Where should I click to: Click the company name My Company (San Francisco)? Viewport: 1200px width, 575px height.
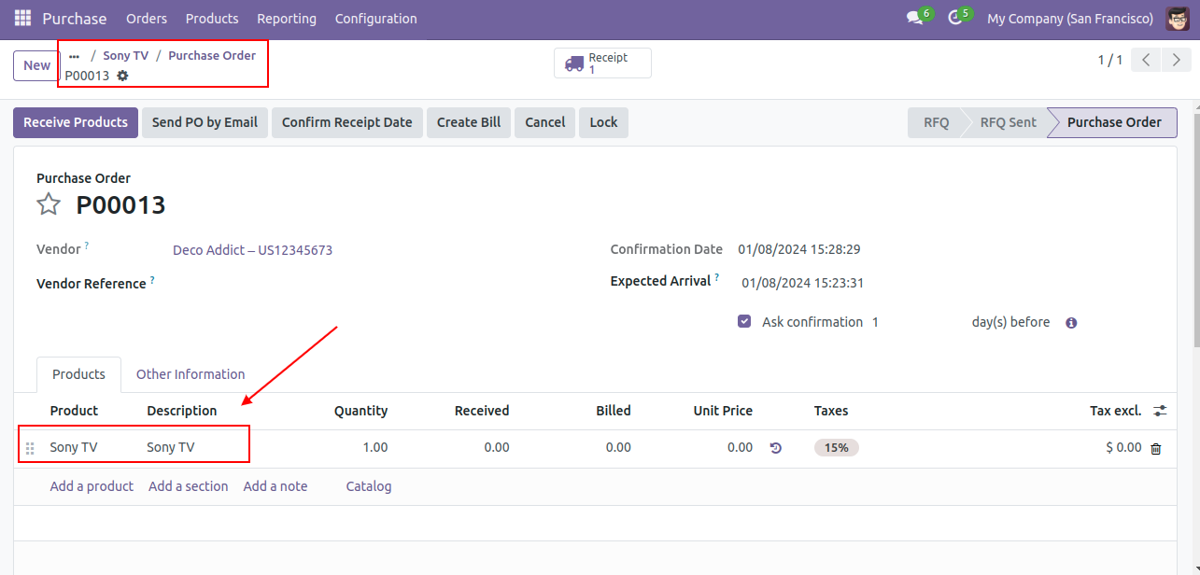(x=1070, y=19)
